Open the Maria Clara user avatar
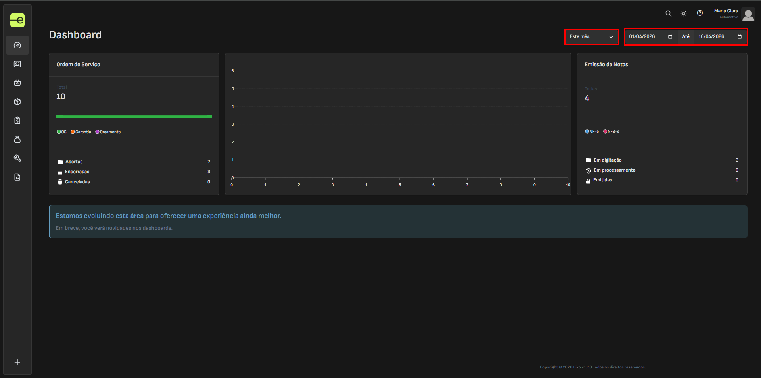761x378 pixels. click(x=748, y=15)
